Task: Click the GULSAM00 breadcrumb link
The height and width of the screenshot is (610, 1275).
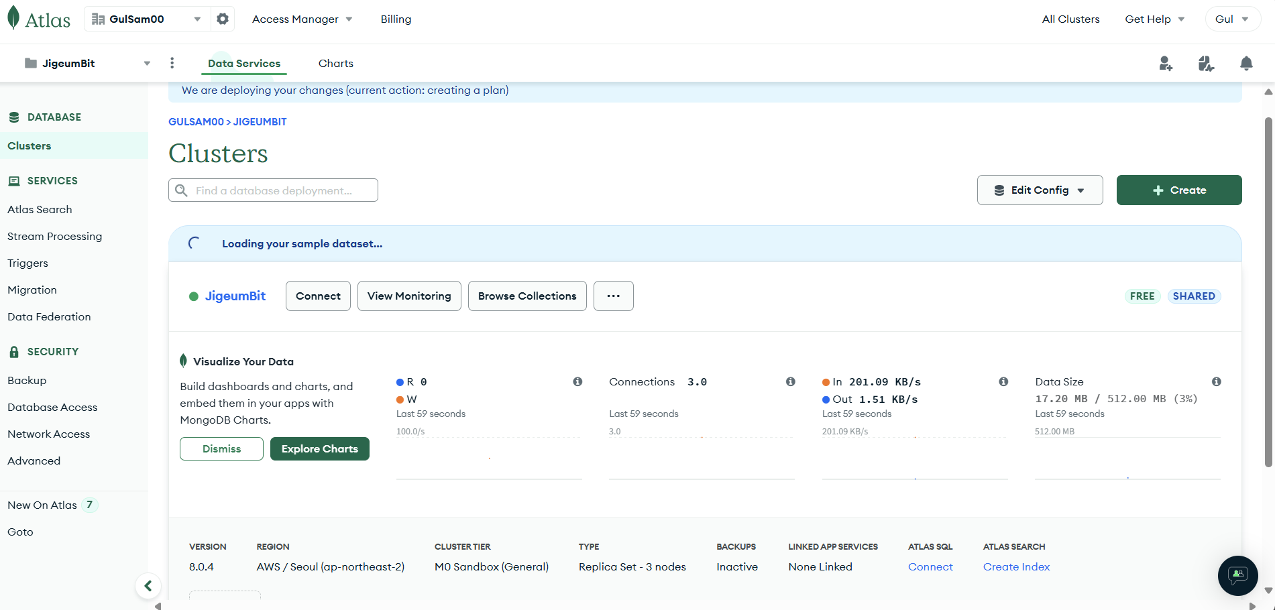Action: pyautogui.click(x=196, y=121)
